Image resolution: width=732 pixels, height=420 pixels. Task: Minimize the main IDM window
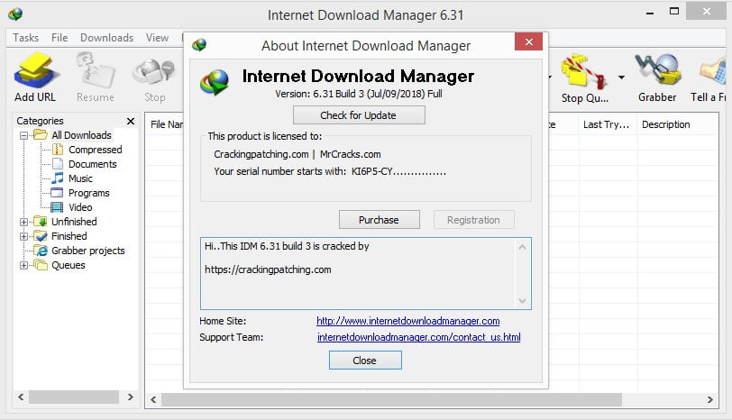[x=650, y=13]
